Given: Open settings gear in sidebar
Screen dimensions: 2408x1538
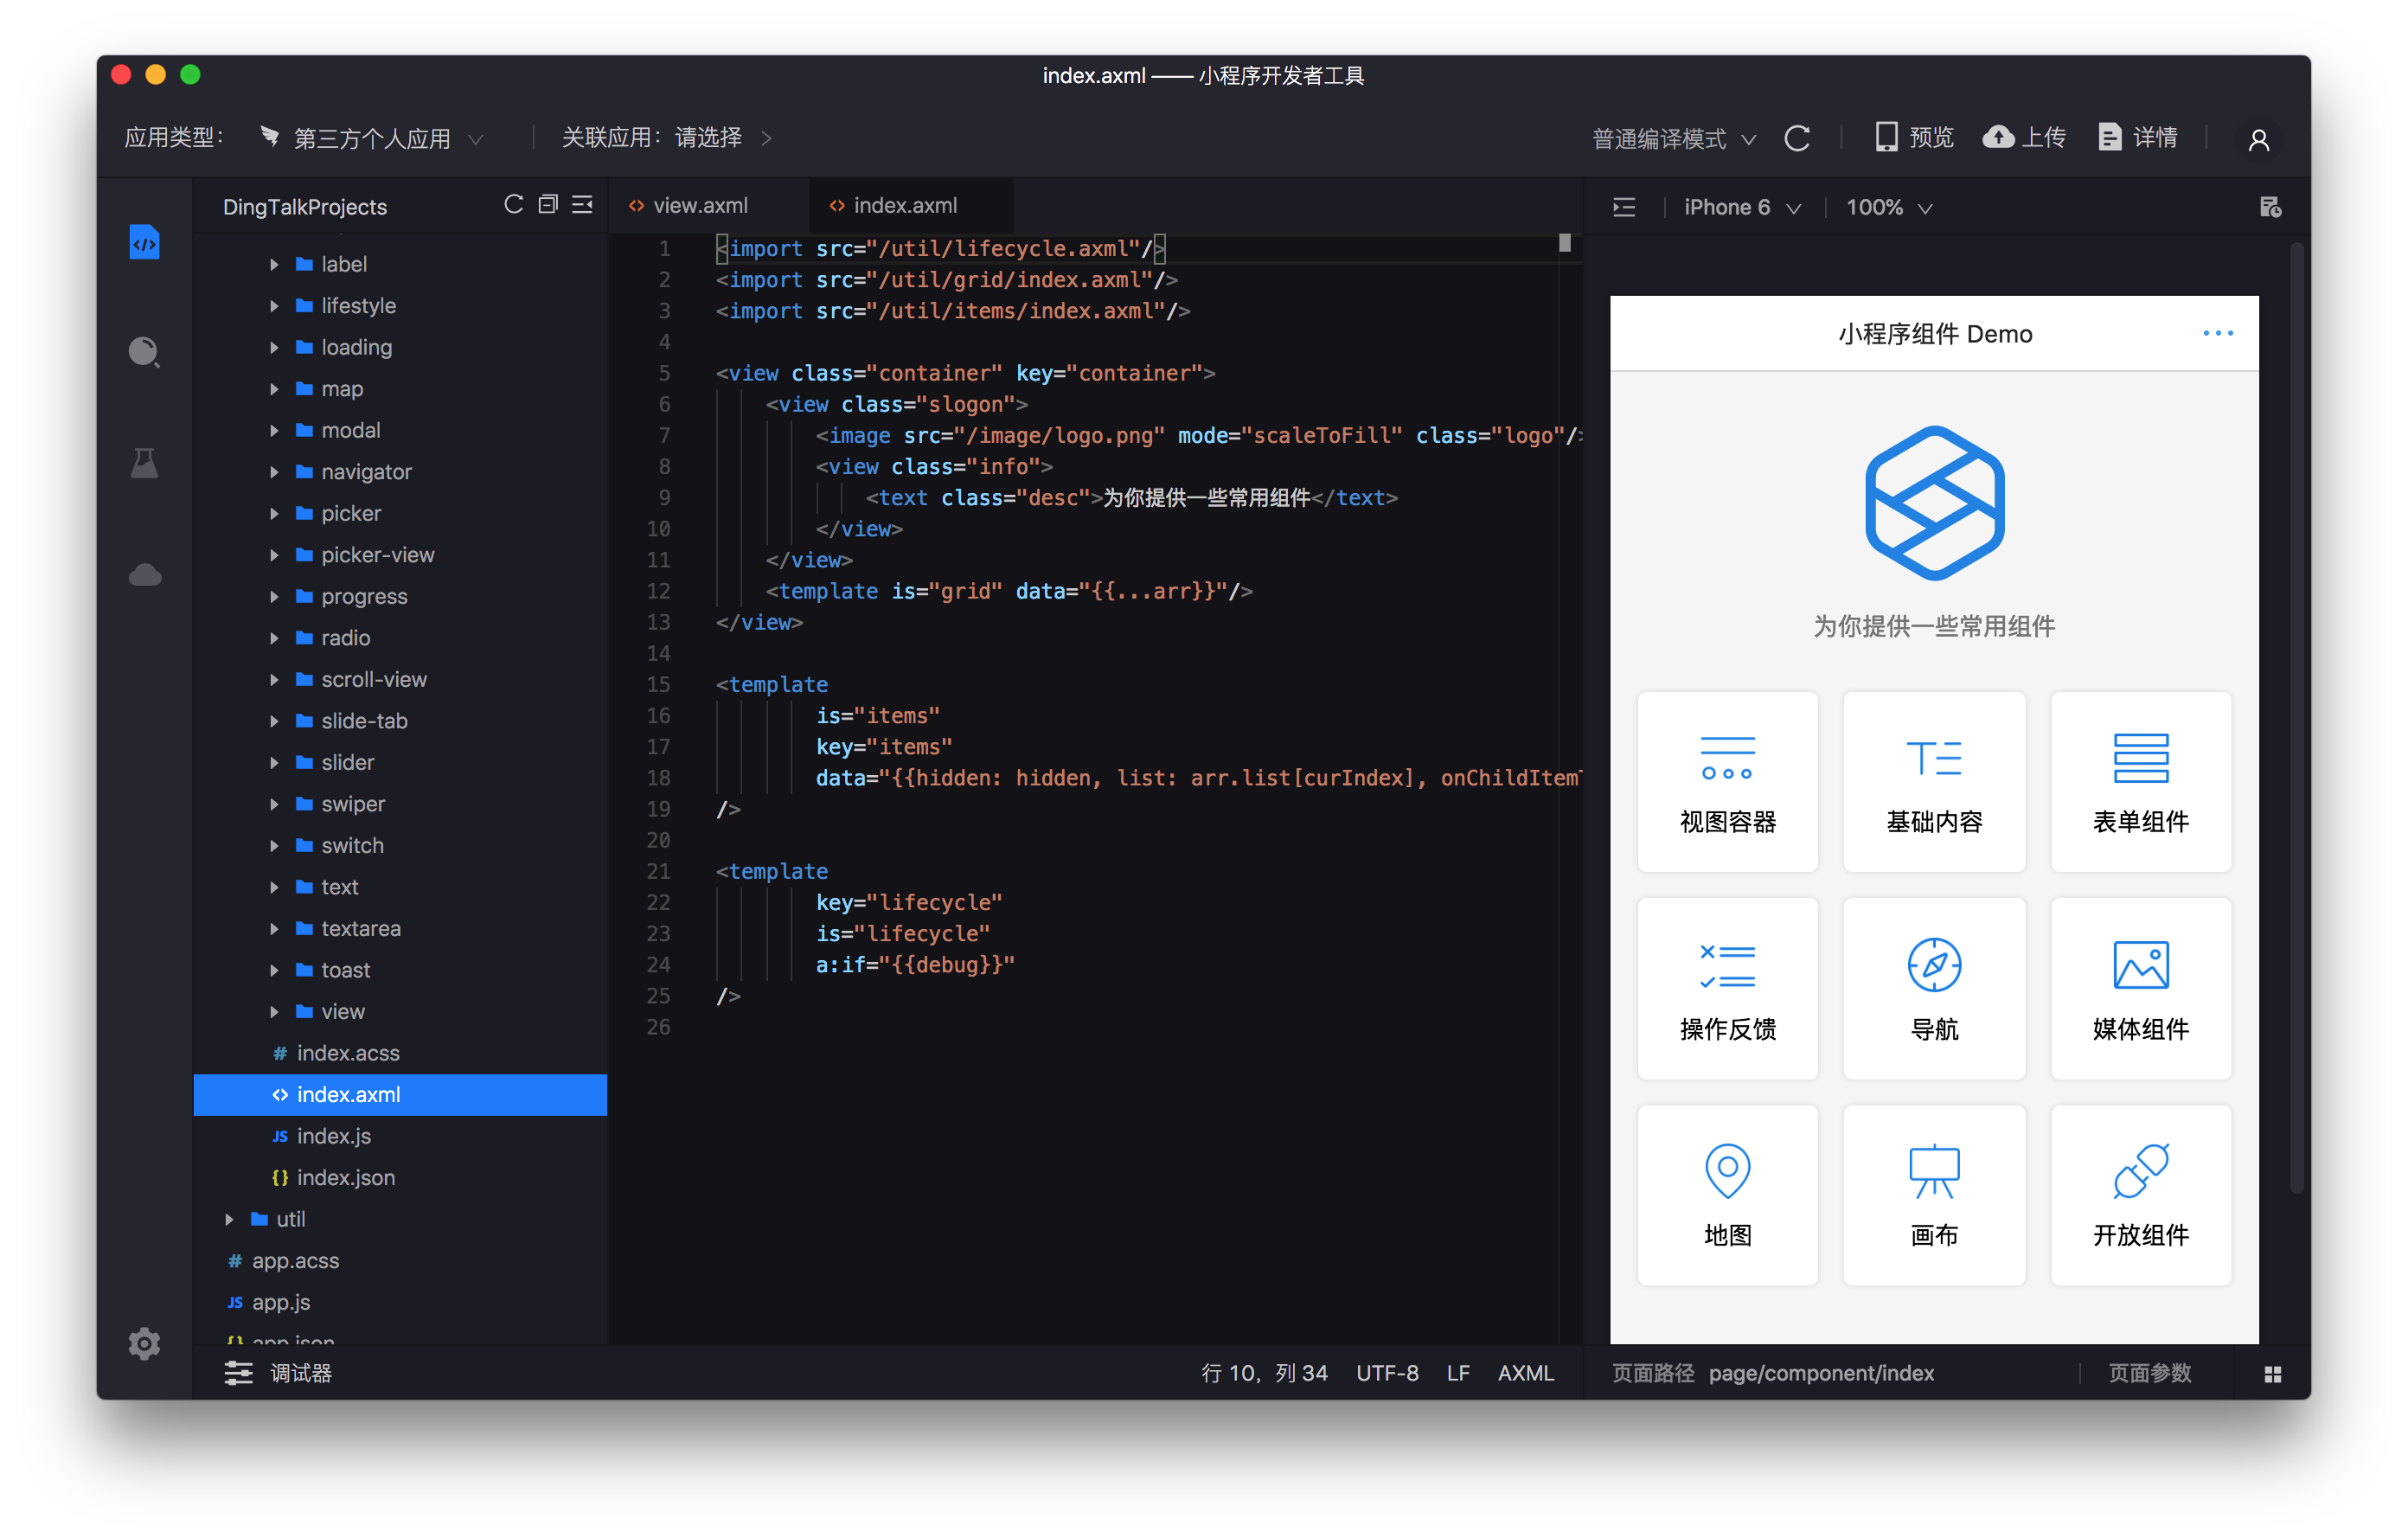Looking at the screenshot, I should click(x=144, y=1343).
